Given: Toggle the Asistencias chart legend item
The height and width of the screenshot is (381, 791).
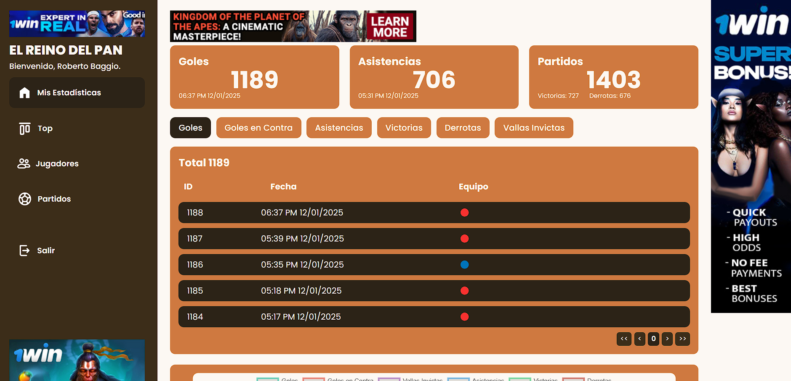Looking at the screenshot, I should (x=458, y=379).
